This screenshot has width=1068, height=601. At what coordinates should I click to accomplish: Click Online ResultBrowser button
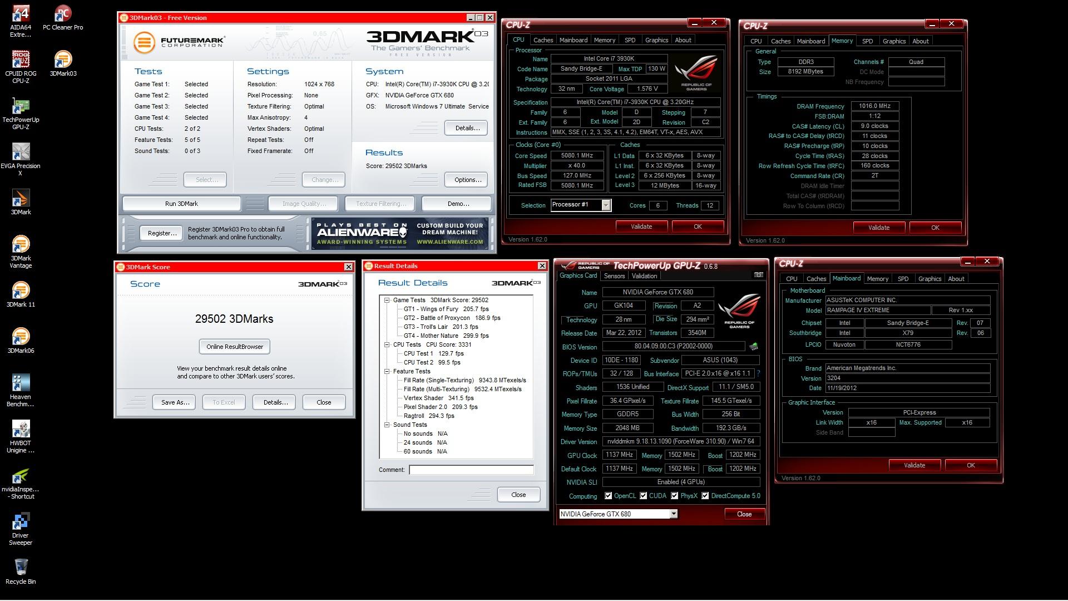pos(235,347)
